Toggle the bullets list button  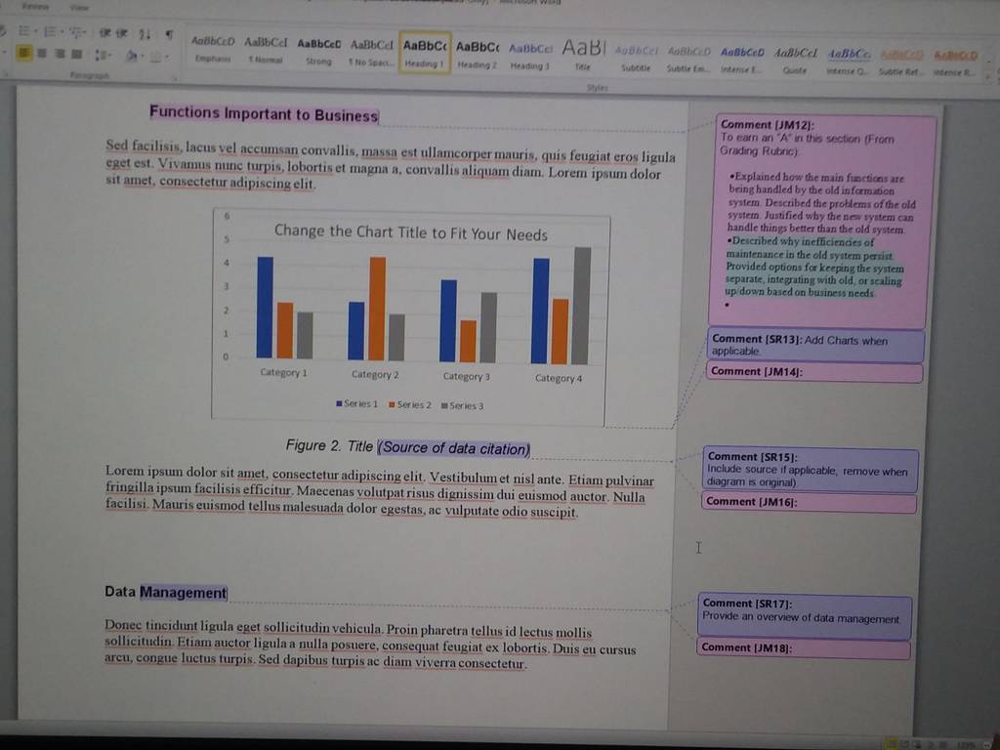tap(26, 30)
